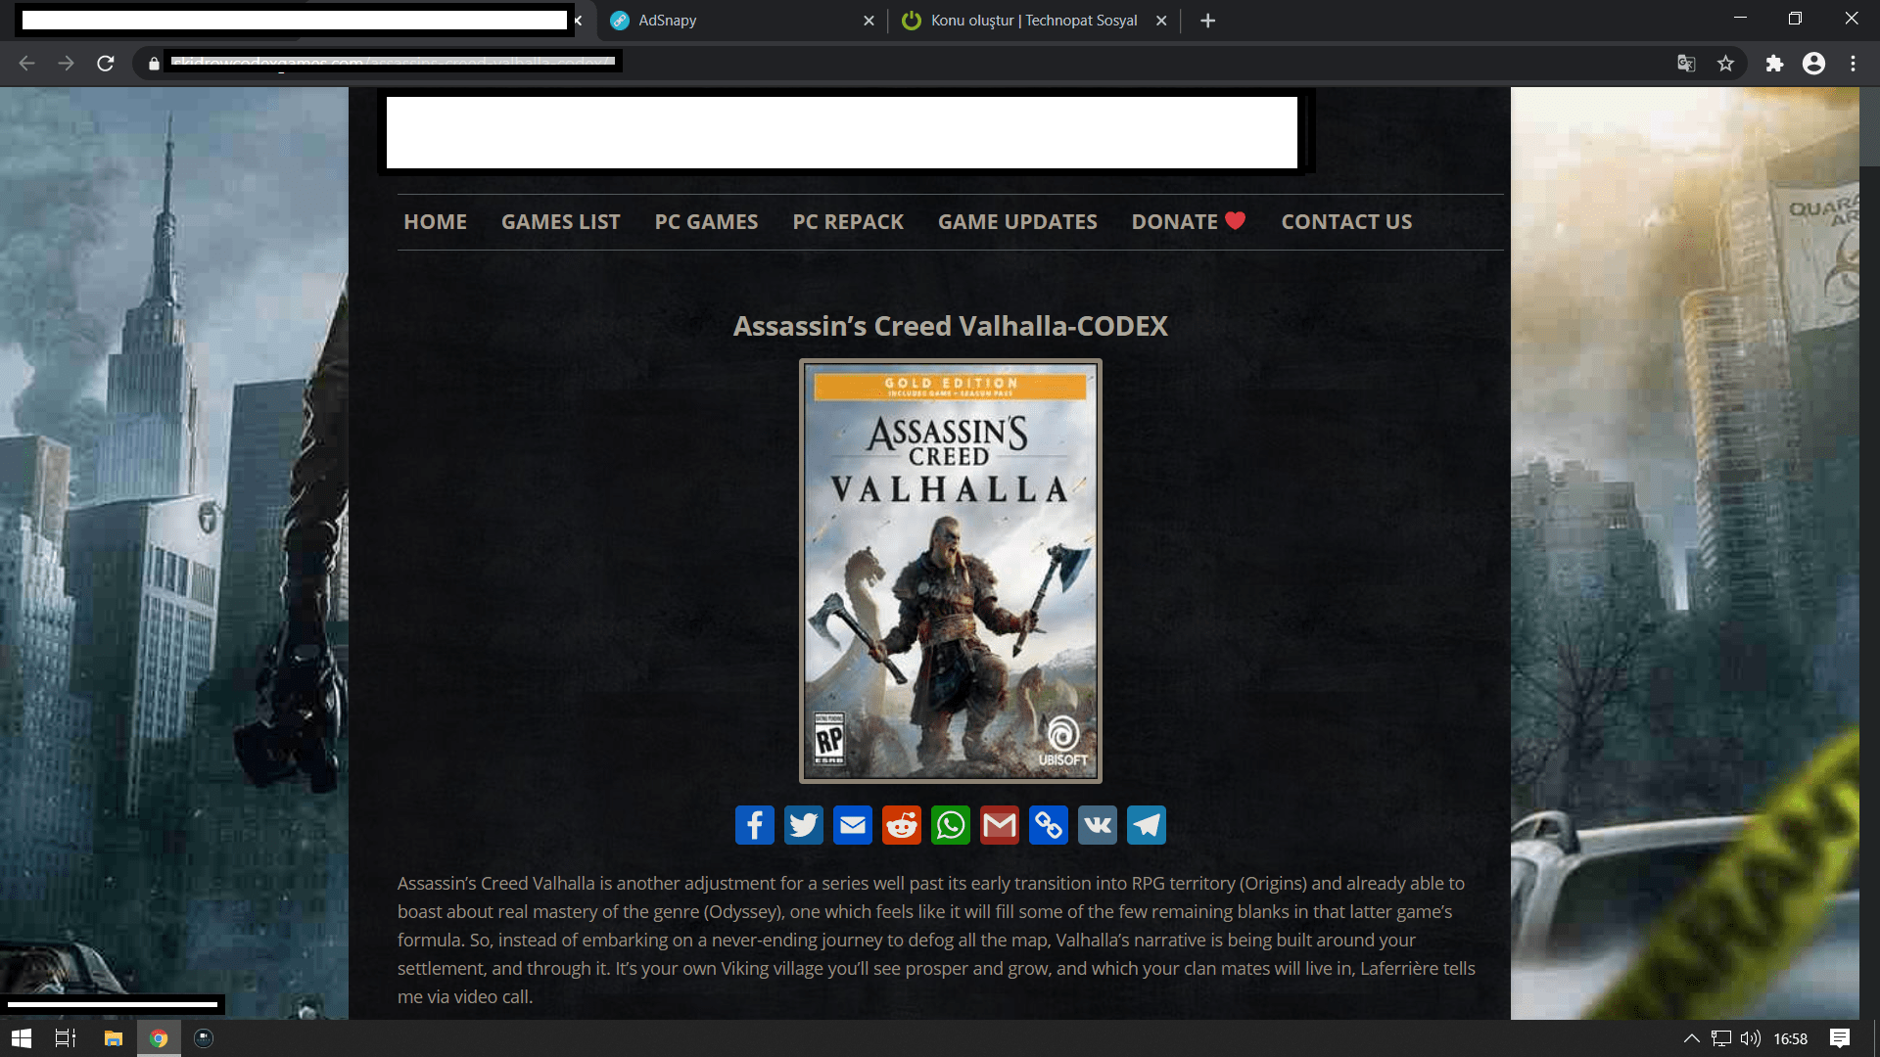
Task: Open Chrome extensions puzzle icon
Action: click(1774, 64)
